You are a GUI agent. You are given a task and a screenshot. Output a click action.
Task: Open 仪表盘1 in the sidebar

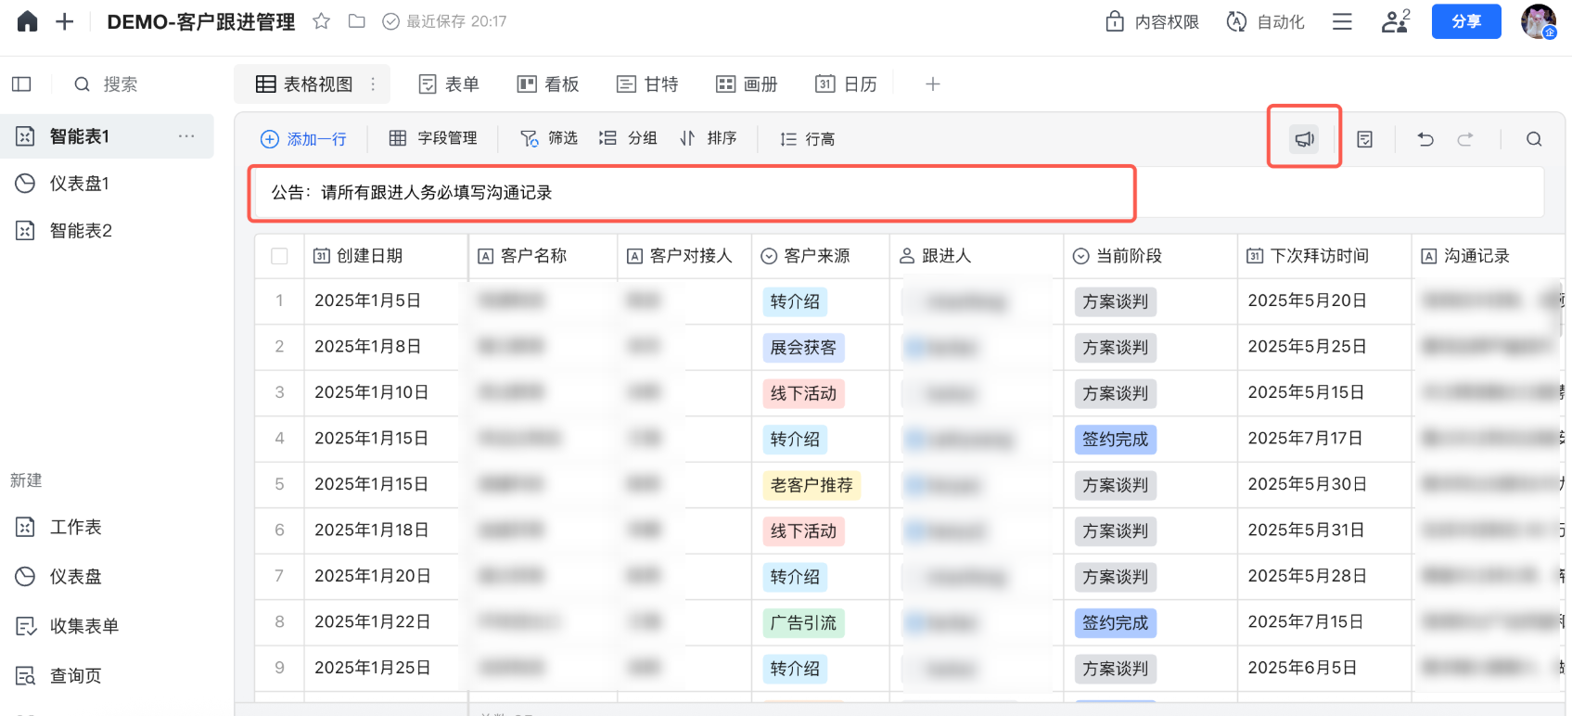80,184
